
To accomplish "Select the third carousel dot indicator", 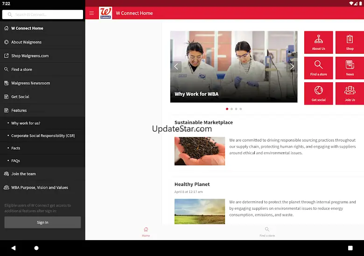I will click(x=236, y=109).
